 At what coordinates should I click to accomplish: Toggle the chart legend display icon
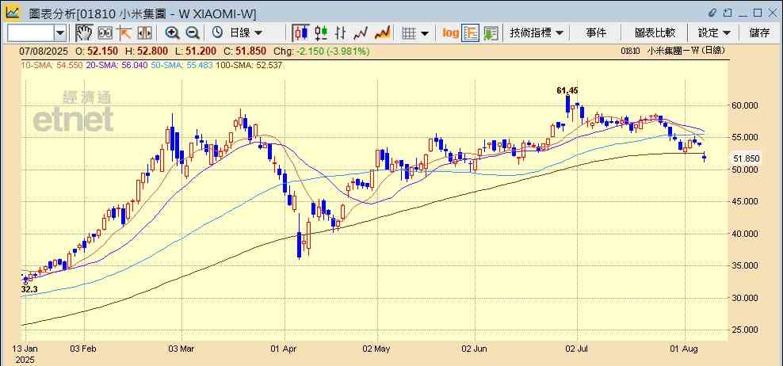(471, 33)
